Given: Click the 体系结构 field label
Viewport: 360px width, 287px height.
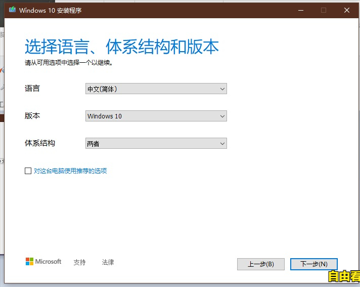Looking at the screenshot, I should [40, 143].
